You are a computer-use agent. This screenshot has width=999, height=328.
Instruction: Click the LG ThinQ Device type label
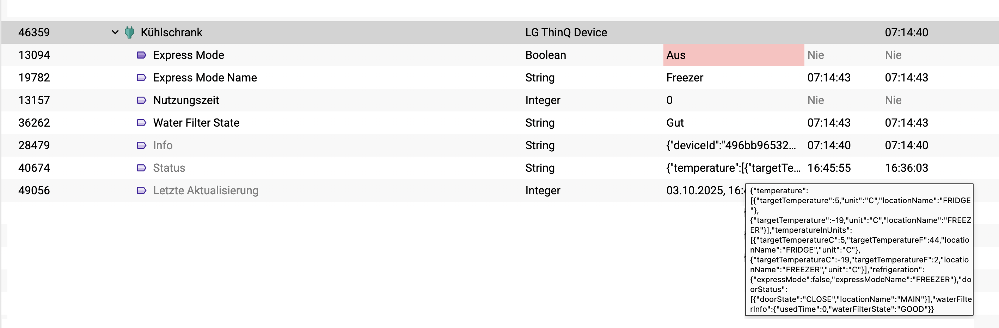tap(566, 32)
